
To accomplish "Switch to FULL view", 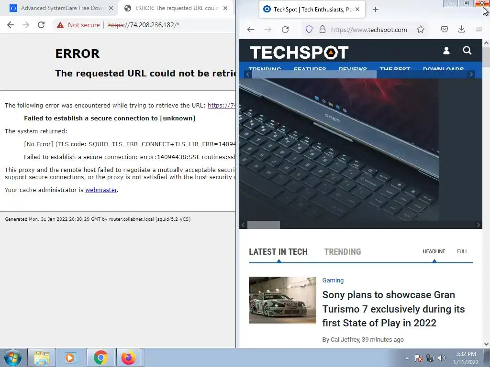I will pyautogui.click(x=462, y=251).
